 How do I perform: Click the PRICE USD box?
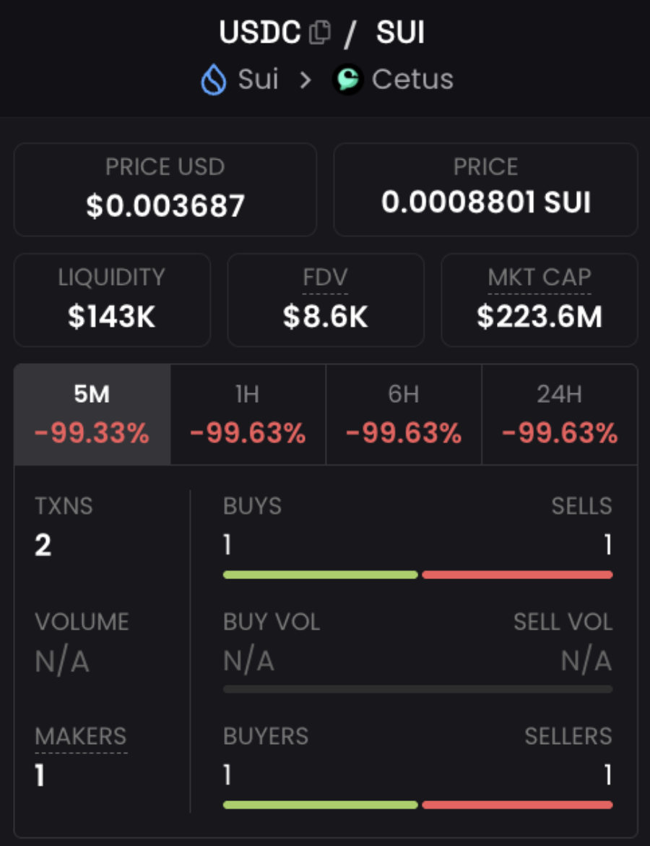165,189
